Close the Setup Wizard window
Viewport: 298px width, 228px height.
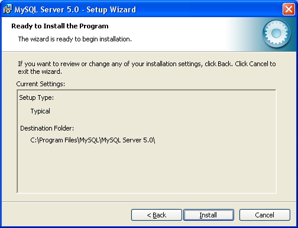click(x=289, y=9)
